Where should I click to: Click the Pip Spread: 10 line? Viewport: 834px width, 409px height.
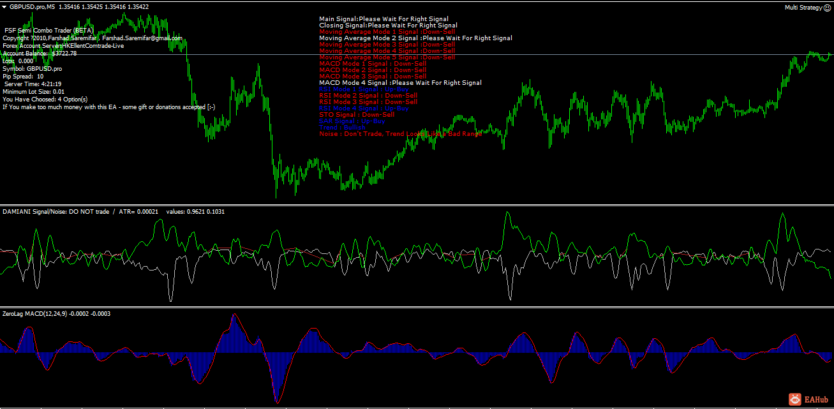click(x=23, y=77)
